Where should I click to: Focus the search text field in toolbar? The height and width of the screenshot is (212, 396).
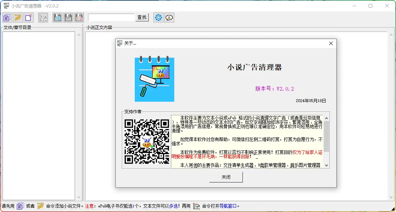pos(111,18)
